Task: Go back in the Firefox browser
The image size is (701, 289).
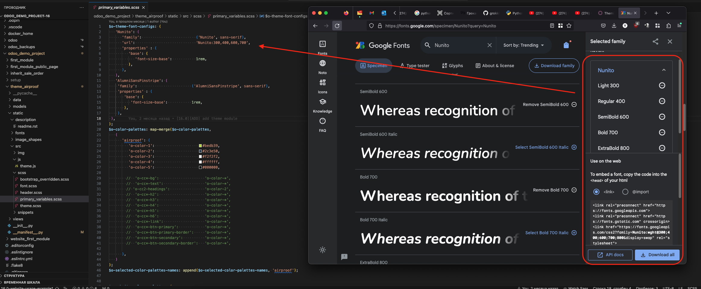Action: [315, 26]
